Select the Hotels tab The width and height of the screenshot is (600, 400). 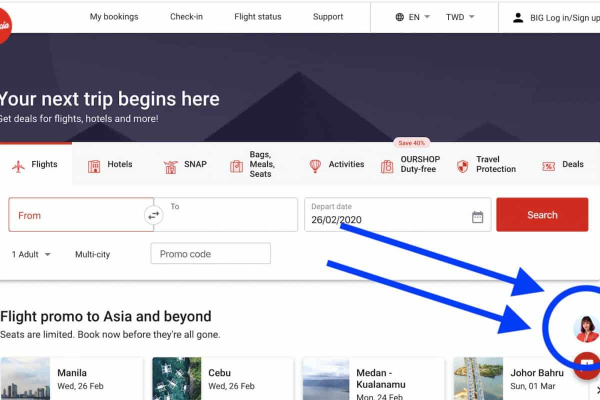click(110, 164)
